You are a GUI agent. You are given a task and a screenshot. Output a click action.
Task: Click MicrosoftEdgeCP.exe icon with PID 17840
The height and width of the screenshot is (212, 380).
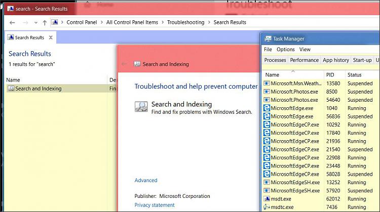[x=267, y=133]
